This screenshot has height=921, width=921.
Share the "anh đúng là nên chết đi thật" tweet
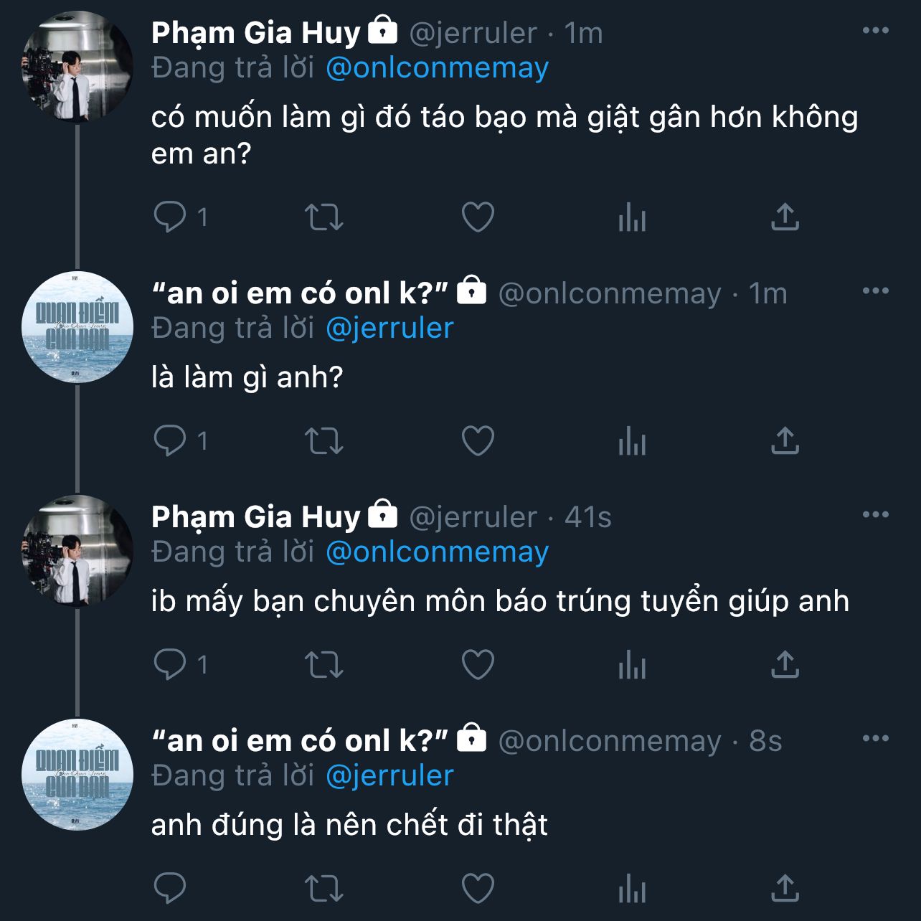click(x=785, y=888)
